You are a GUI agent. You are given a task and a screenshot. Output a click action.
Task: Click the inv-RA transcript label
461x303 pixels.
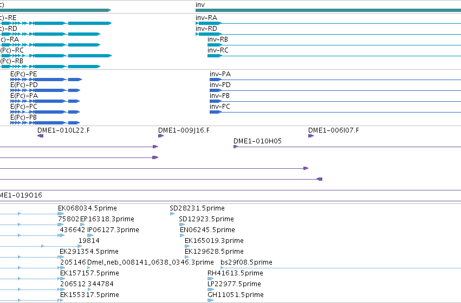click(206, 18)
